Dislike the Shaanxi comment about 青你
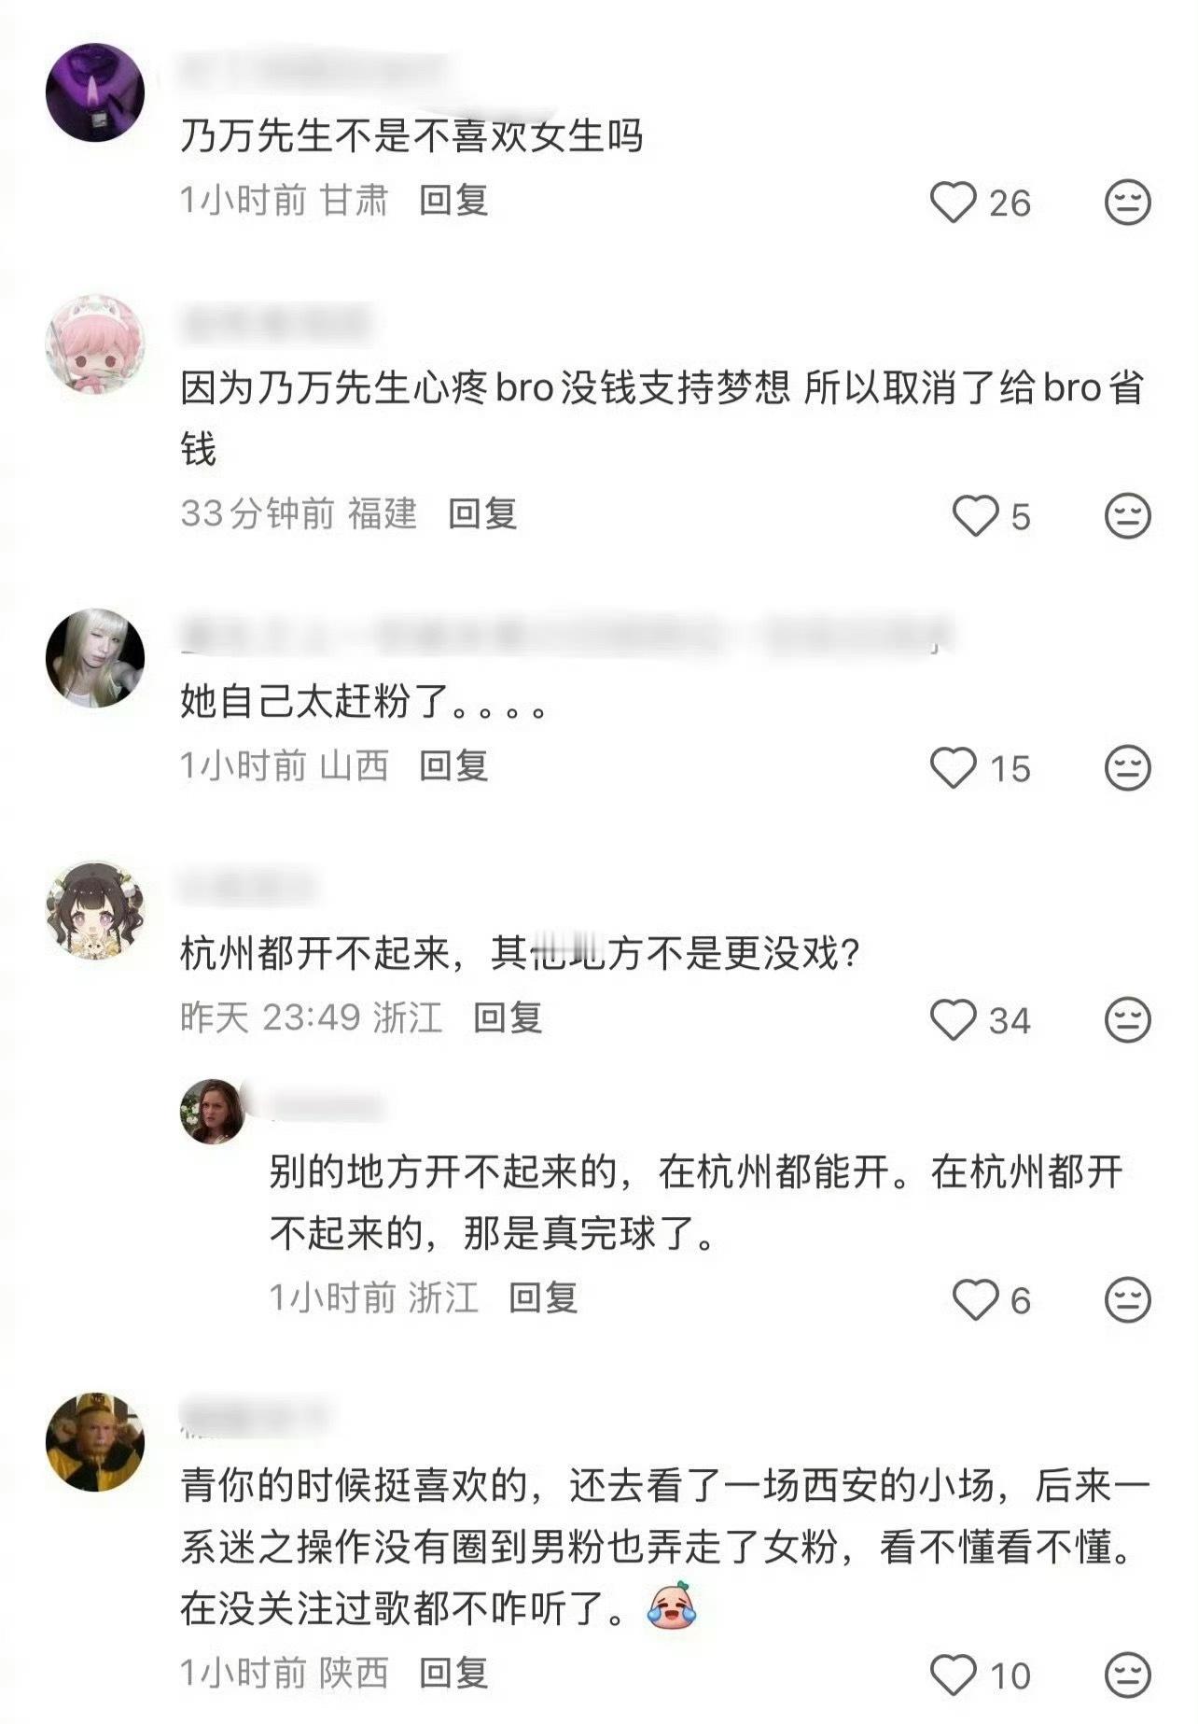This screenshot has height=1724, width=1198. click(x=1127, y=1675)
